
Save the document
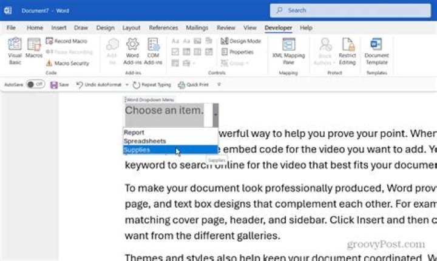pos(59,85)
